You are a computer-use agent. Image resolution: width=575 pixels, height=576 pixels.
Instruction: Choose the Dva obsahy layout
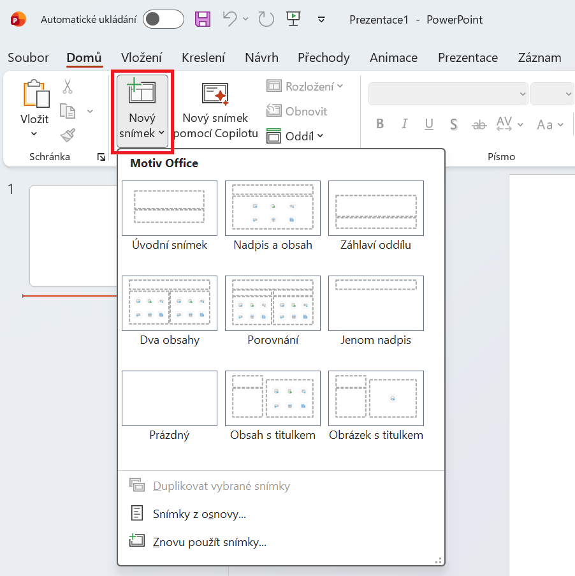[x=170, y=311]
